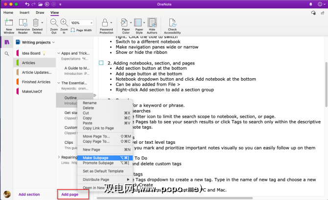Toggle Page Width view
Screen dimensions: 328x200
point(81,30)
